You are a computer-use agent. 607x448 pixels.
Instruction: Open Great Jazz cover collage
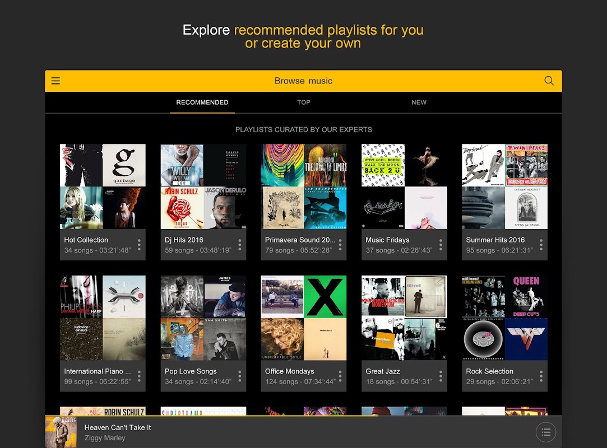pyautogui.click(x=404, y=318)
